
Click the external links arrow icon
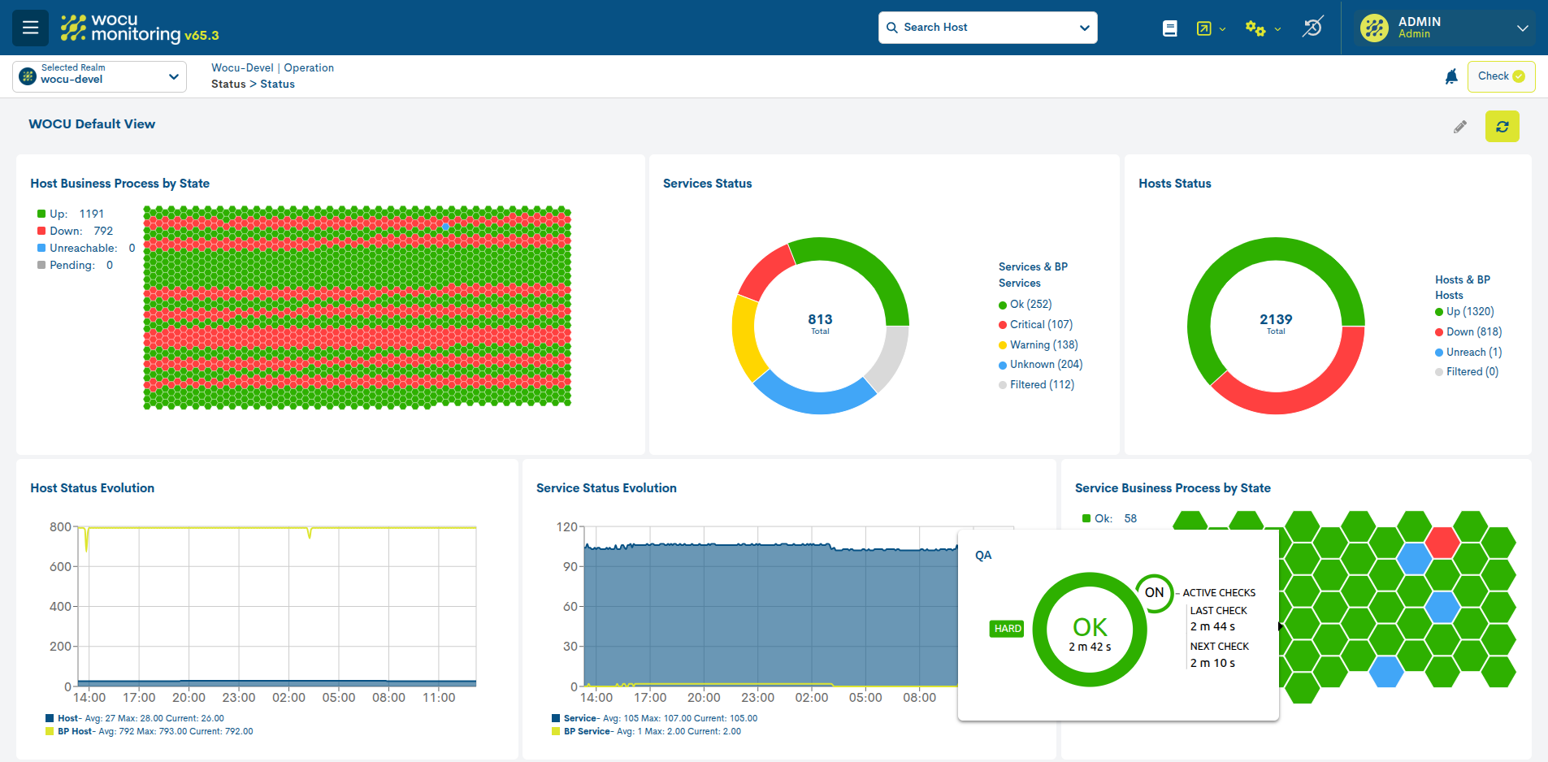pos(1204,28)
